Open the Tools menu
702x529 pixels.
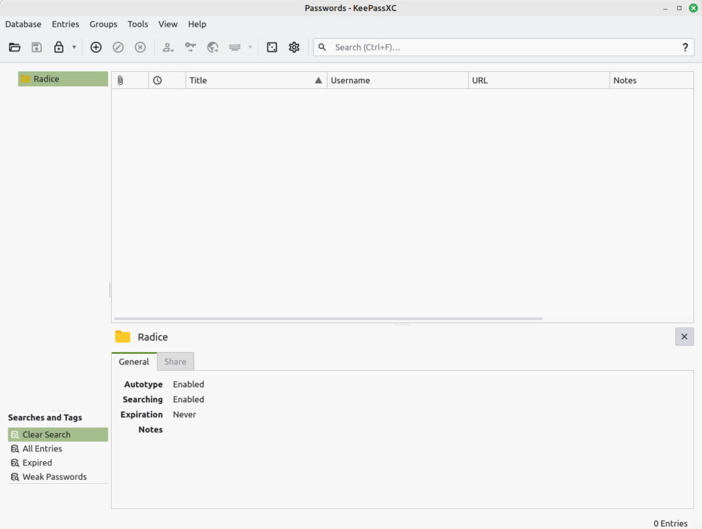tap(138, 24)
